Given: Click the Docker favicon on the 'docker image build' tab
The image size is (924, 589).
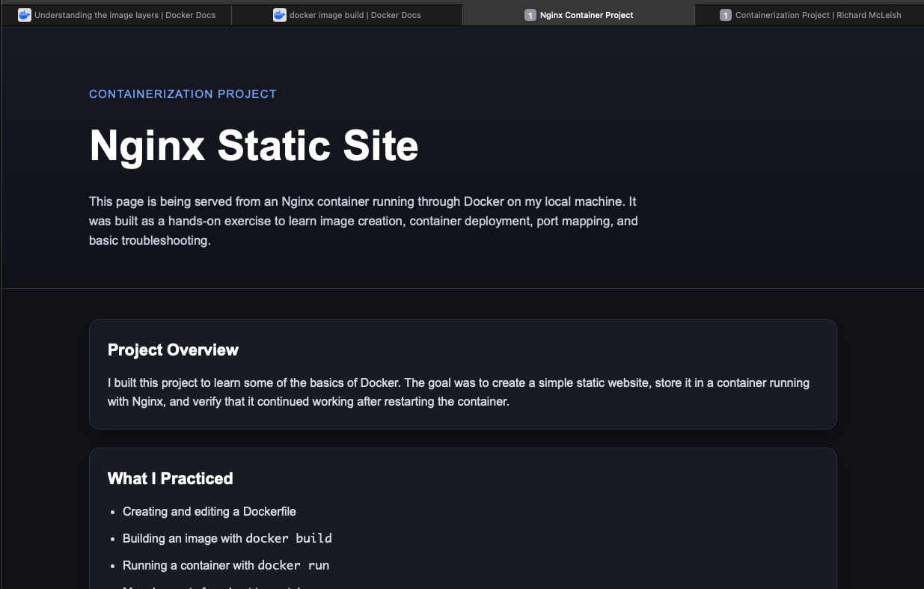Looking at the screenshot, I should [x=278, y=14].
